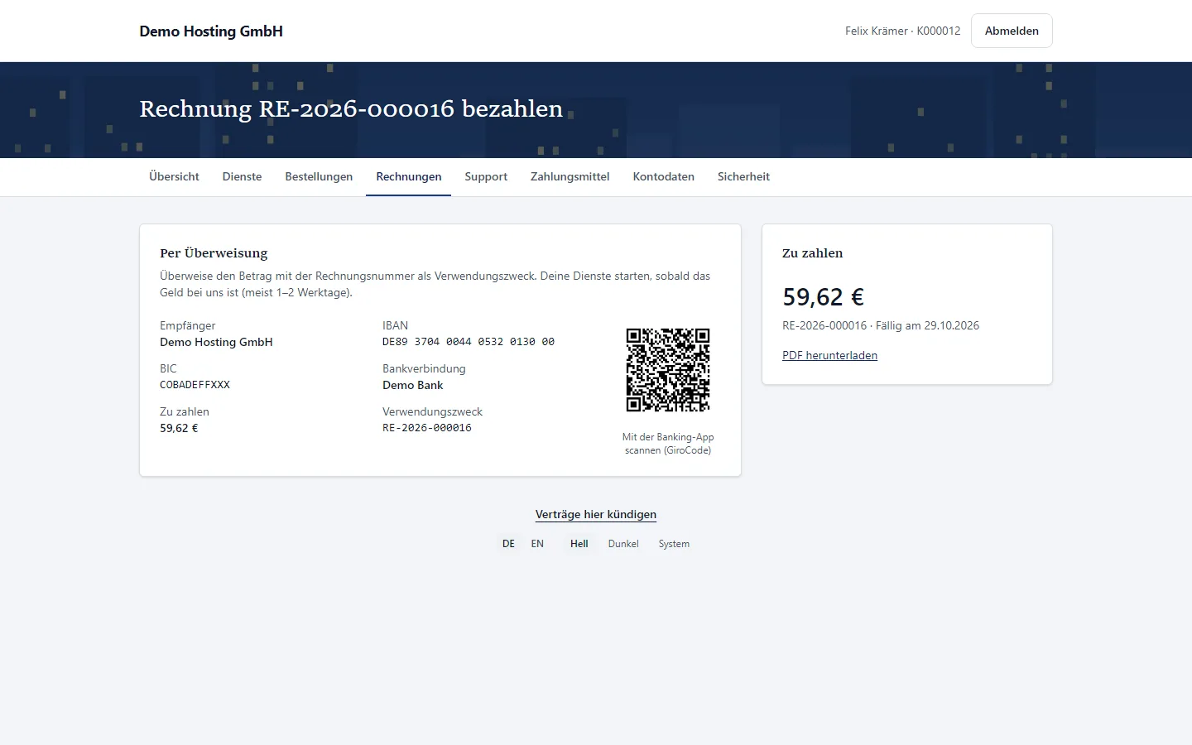Click the Verwendungszweck value RE-2026-000016

pyautogui.click(x=427, y=428)
